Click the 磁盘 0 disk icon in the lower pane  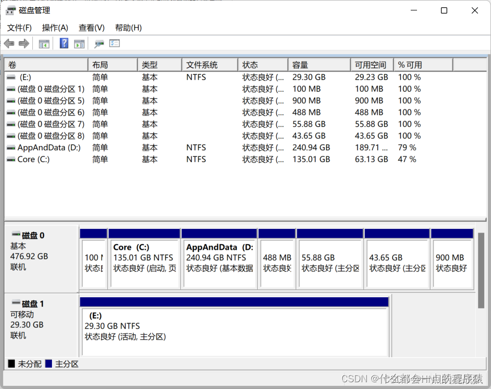coord(16,234)
